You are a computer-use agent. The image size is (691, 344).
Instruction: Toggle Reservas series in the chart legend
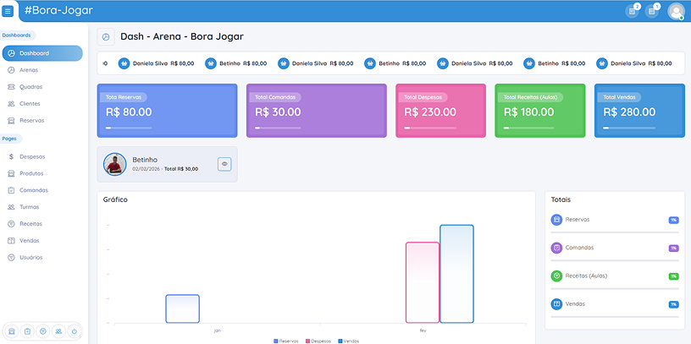(x=286, y=341)
